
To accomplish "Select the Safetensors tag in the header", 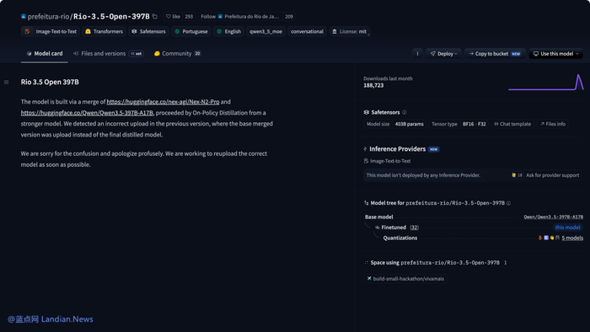I will click(148, 31).
